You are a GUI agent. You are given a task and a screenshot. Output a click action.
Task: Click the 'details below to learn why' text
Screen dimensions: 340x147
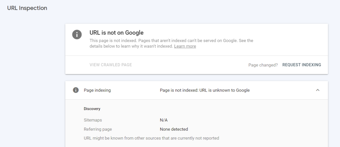pos(131,46)
